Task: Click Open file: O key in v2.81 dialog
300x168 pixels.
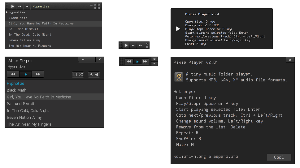Action: pos(196,97)
